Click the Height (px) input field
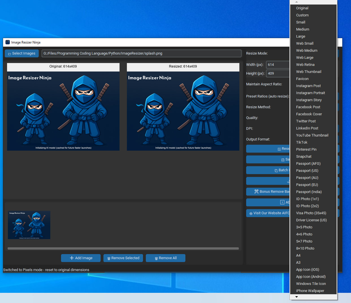351x303 pixels. (x=278, y=73)
